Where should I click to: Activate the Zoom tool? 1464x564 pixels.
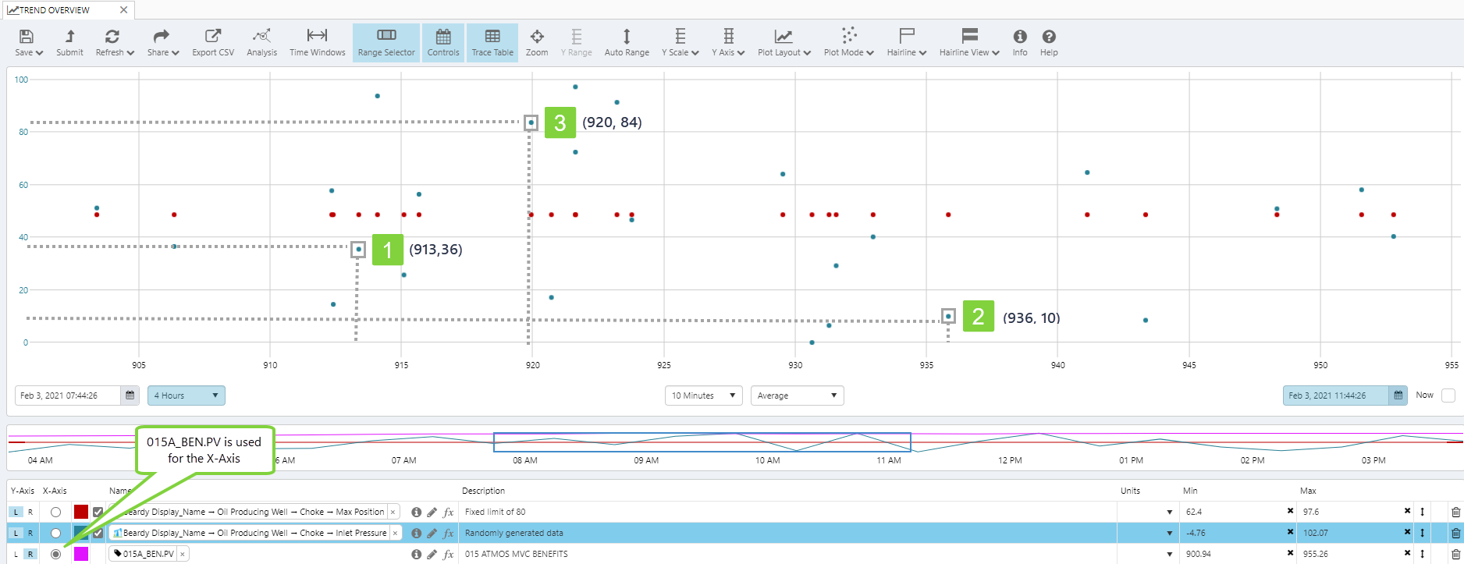click(537, 42)
